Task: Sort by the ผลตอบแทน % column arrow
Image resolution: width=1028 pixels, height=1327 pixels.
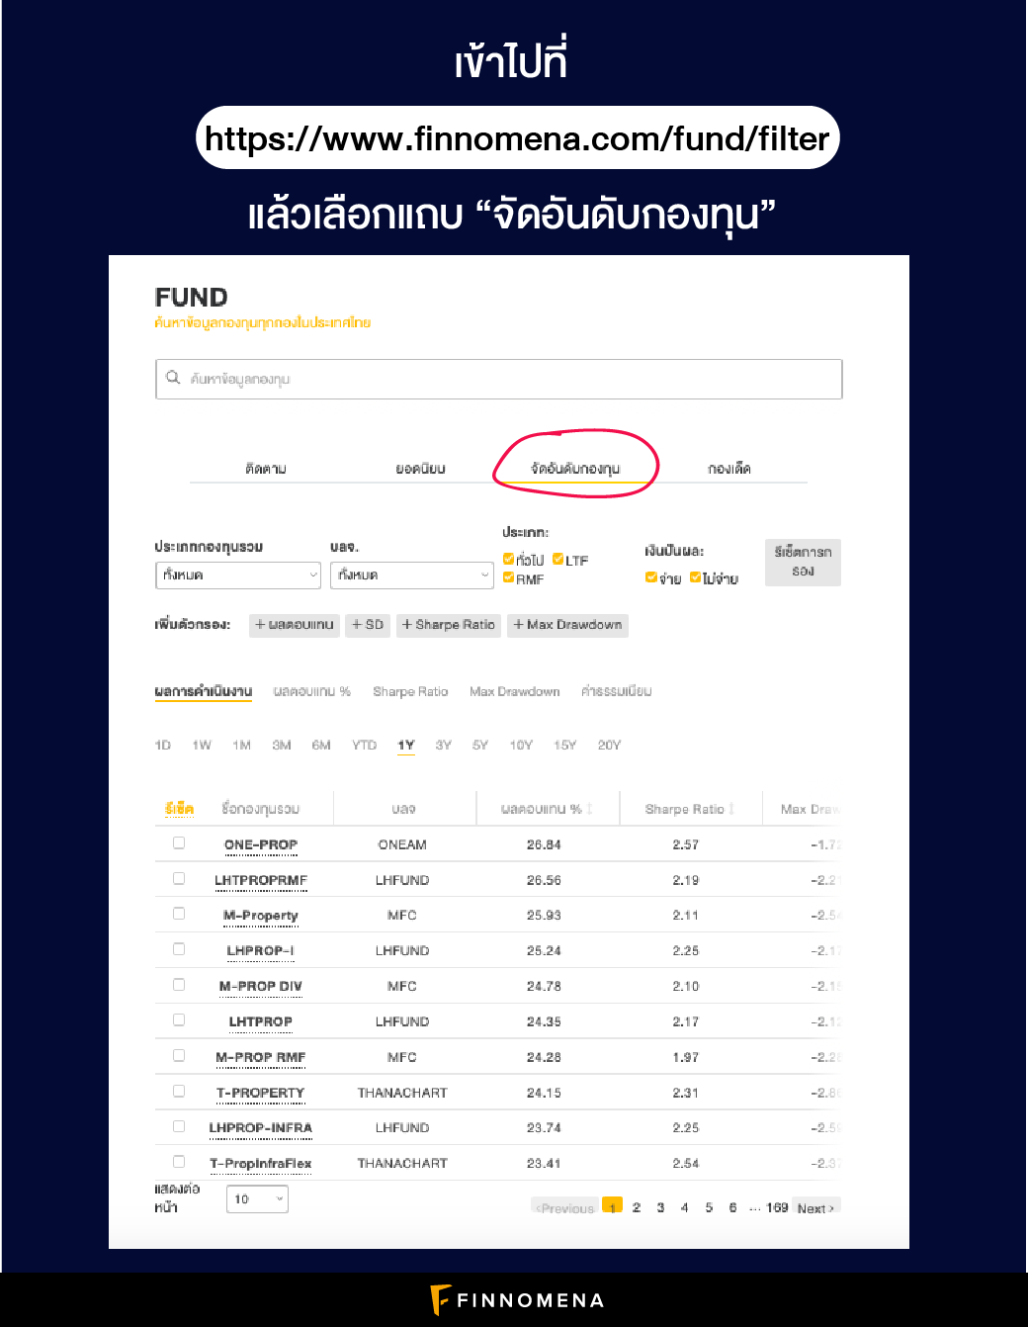Action: pyautogui.click(x=590, y=809)
